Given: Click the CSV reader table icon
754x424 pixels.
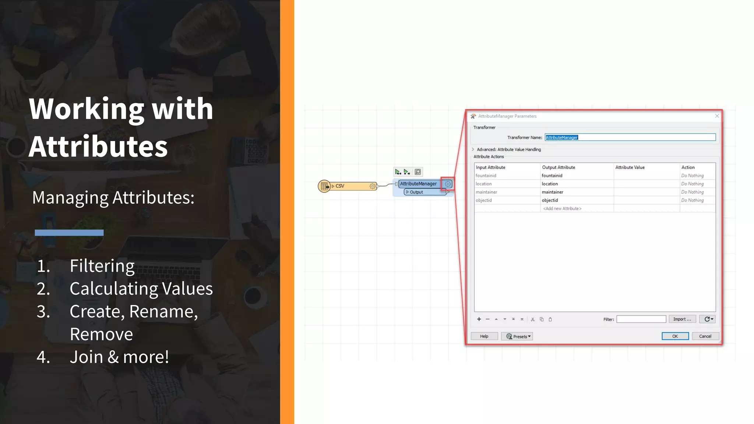Looking at the screenshot, I should tap(324, 186).
